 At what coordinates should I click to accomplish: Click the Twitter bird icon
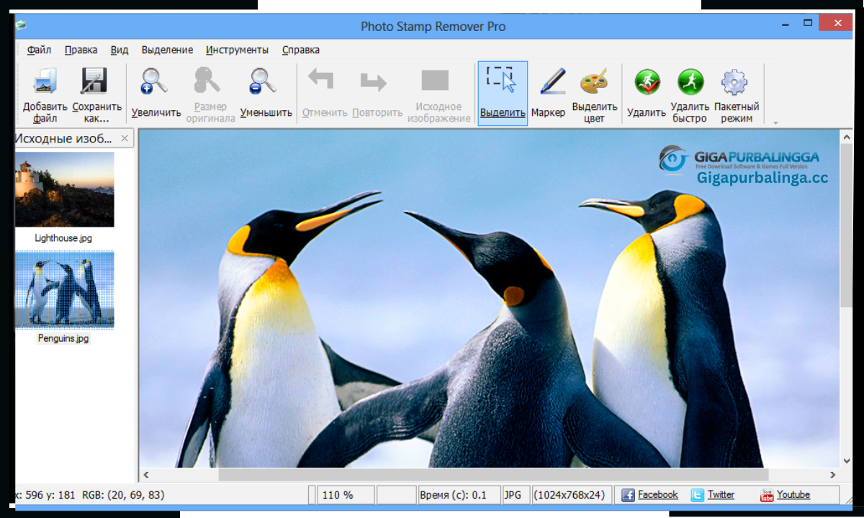coord(698,495)
